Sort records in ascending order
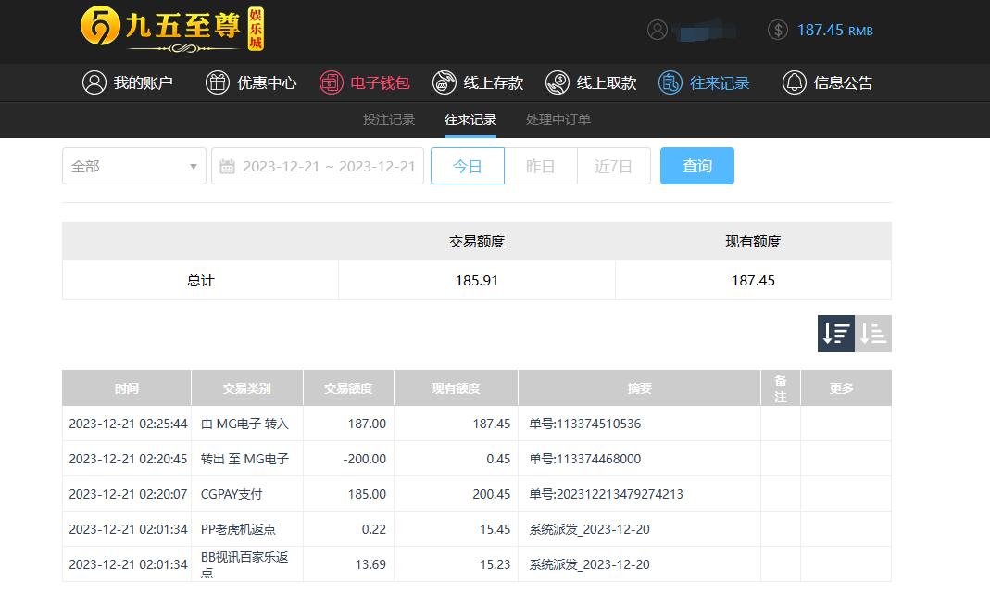Image resolution: width=990 pixels, height=595 pixels. point(873,334)
